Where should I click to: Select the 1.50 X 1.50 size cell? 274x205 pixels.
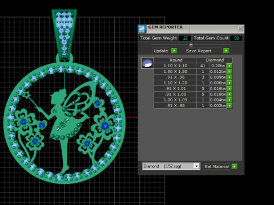(x=175, y=72)
